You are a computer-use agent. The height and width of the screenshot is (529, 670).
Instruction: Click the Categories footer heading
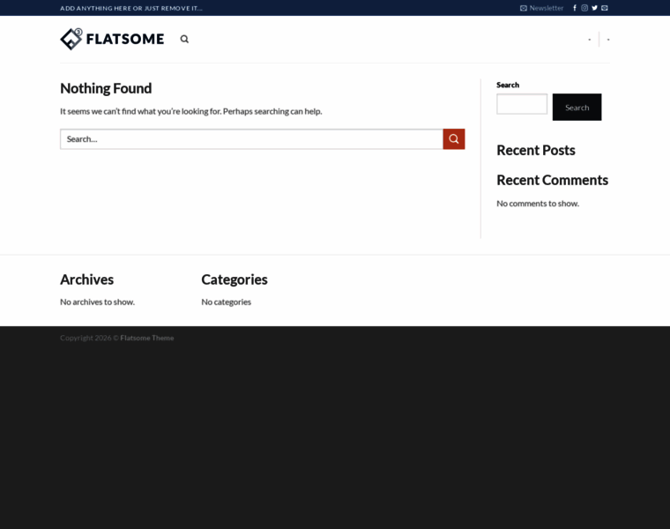[x=234, y=279]
